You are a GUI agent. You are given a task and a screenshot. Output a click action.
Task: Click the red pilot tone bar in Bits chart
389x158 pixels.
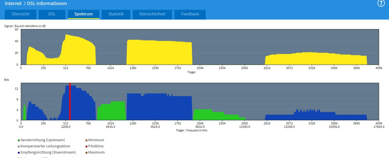tap(70, 102)
